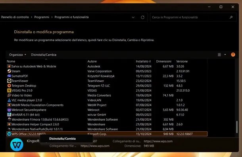
Task: Click the large WPS logo in details pane
Action: click(17, 145)
